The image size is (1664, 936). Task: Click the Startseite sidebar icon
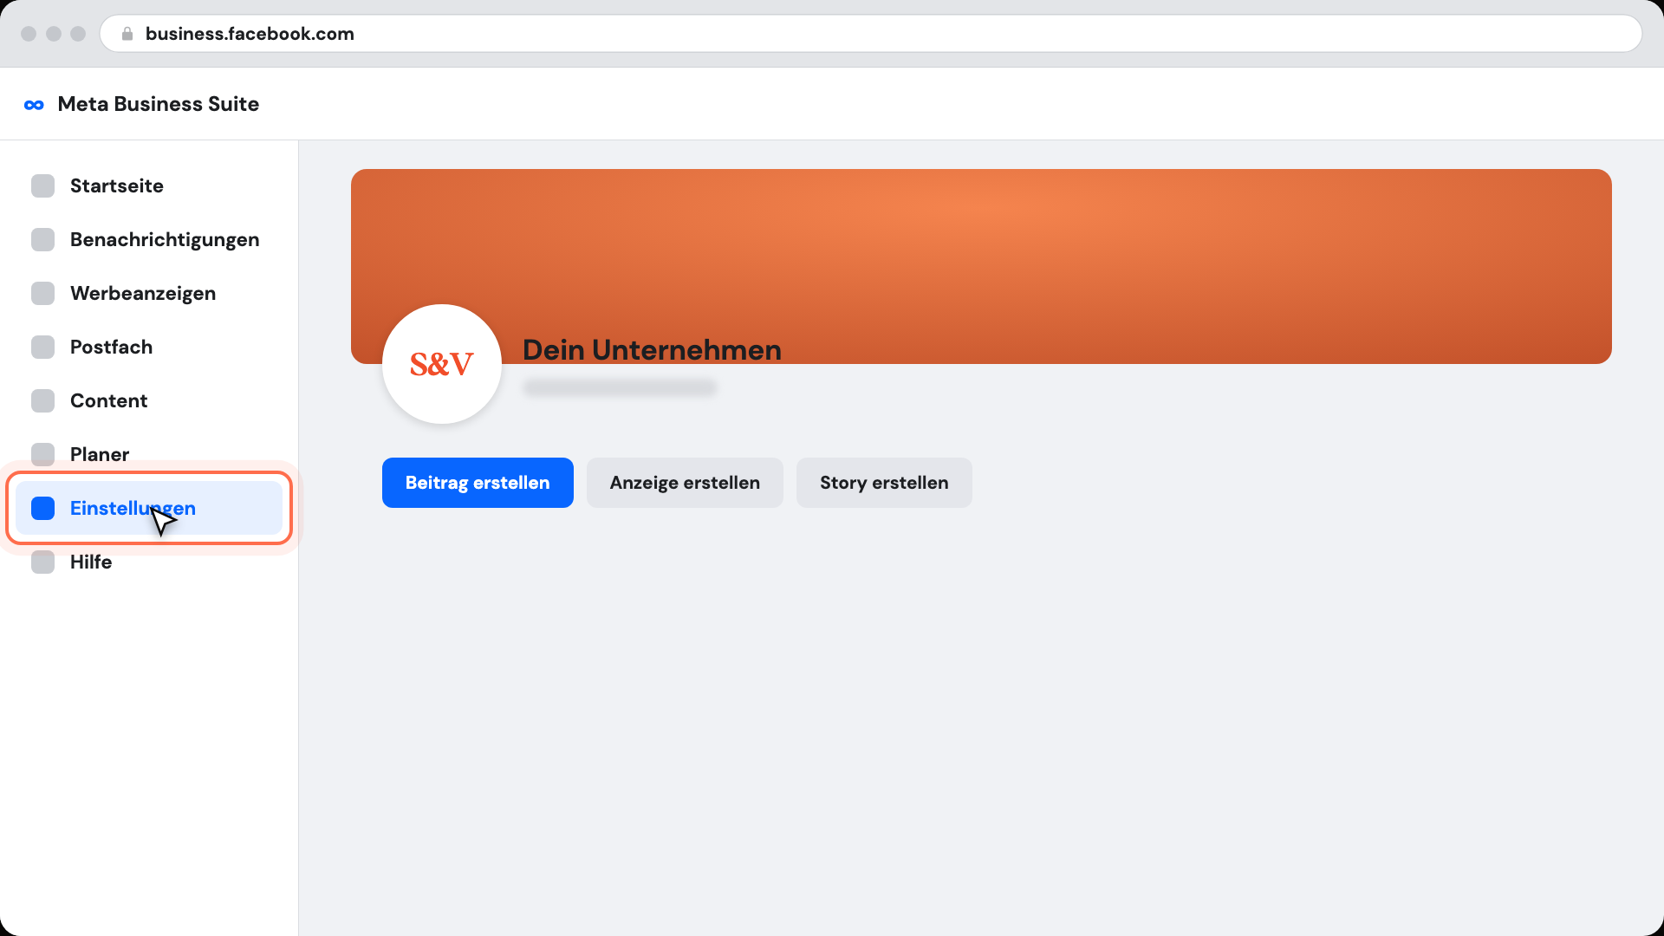coord(42,185)
